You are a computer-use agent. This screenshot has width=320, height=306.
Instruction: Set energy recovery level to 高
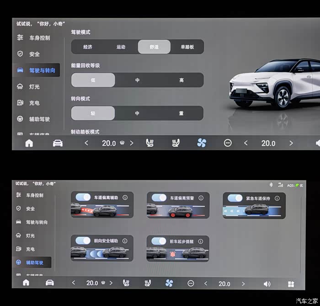[181, 80]
